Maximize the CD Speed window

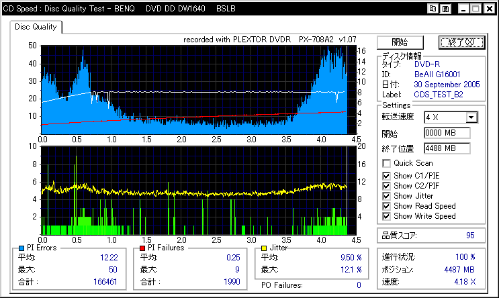[475, 9]
